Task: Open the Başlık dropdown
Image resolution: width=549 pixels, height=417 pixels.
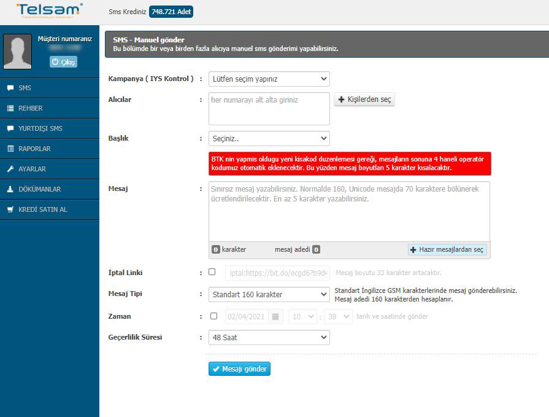Action: pos(269,138)
